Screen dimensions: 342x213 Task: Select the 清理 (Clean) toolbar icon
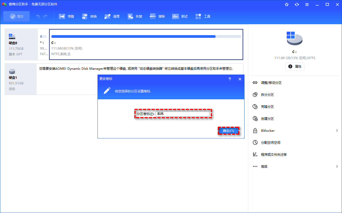(x=108, y=17)
